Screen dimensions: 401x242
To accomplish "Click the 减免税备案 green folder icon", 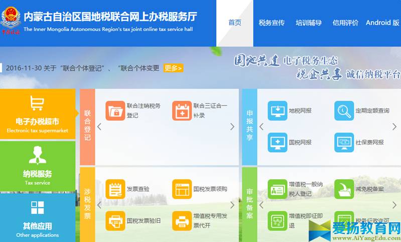I will pyautogui.click(x=344, y=189).
